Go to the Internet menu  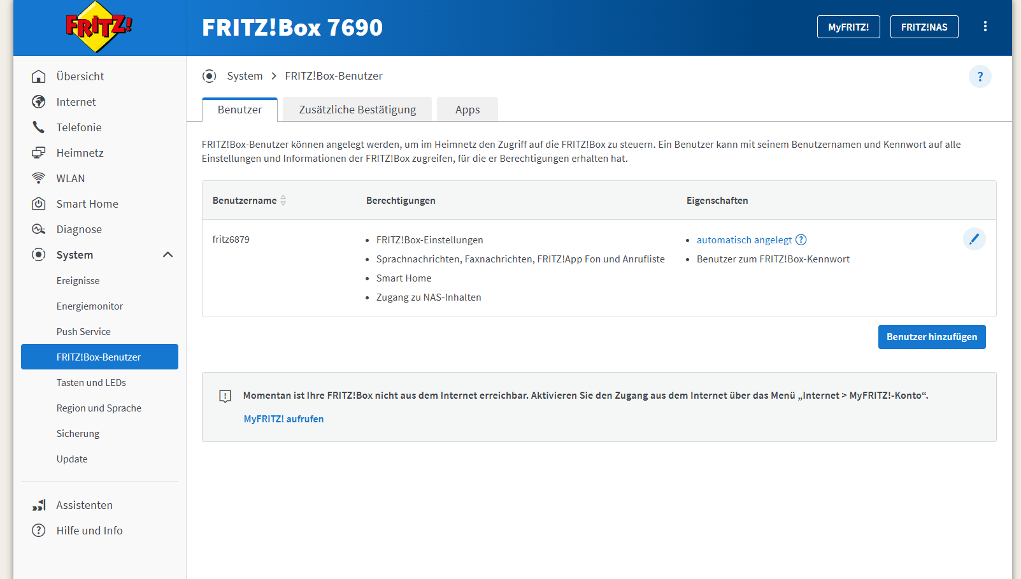(76, 102)
